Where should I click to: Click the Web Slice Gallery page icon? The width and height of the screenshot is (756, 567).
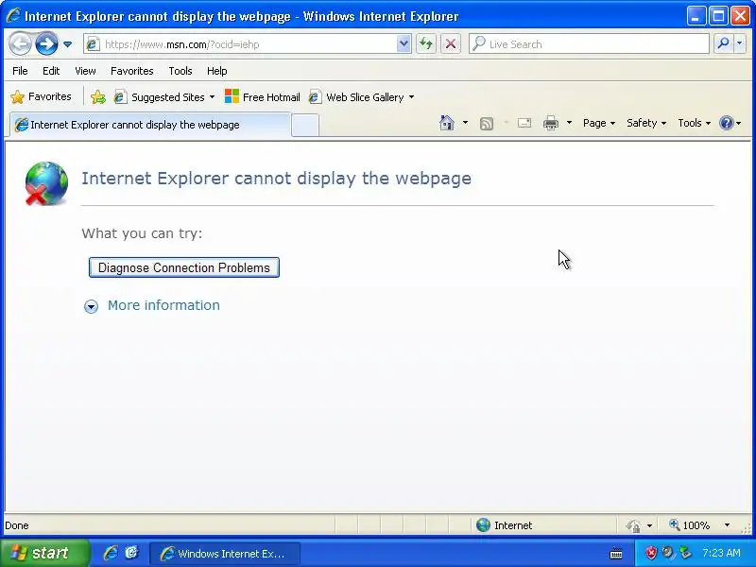(x=315, y=97)
